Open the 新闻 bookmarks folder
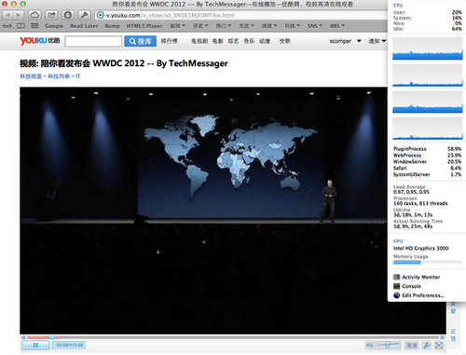 click(x=177, y=26)
